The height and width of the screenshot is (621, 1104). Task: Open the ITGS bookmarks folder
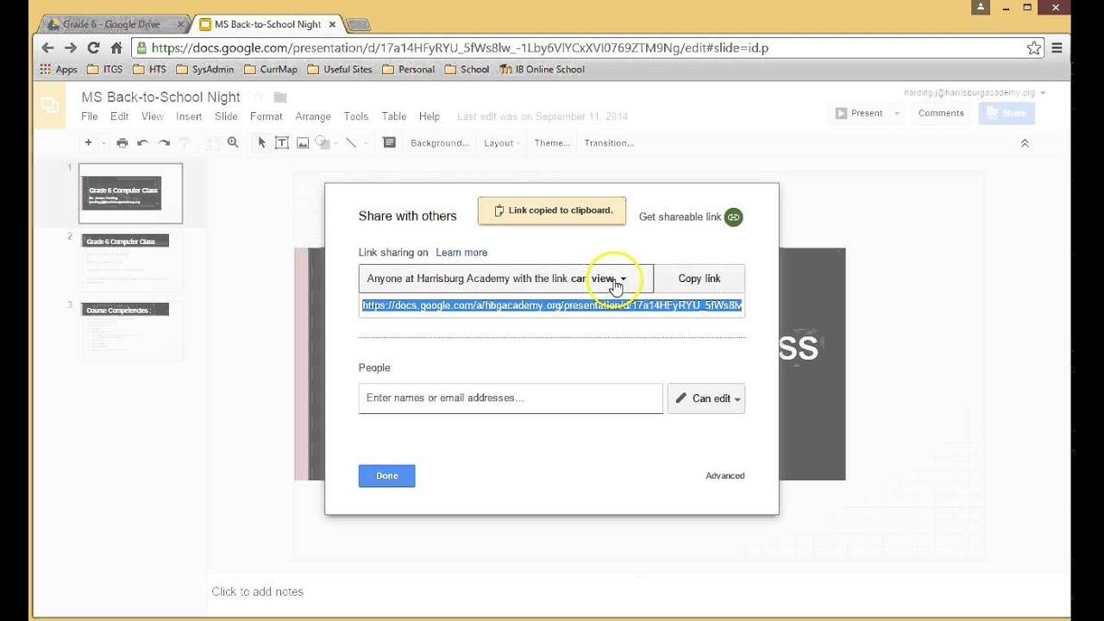(105, 70)
